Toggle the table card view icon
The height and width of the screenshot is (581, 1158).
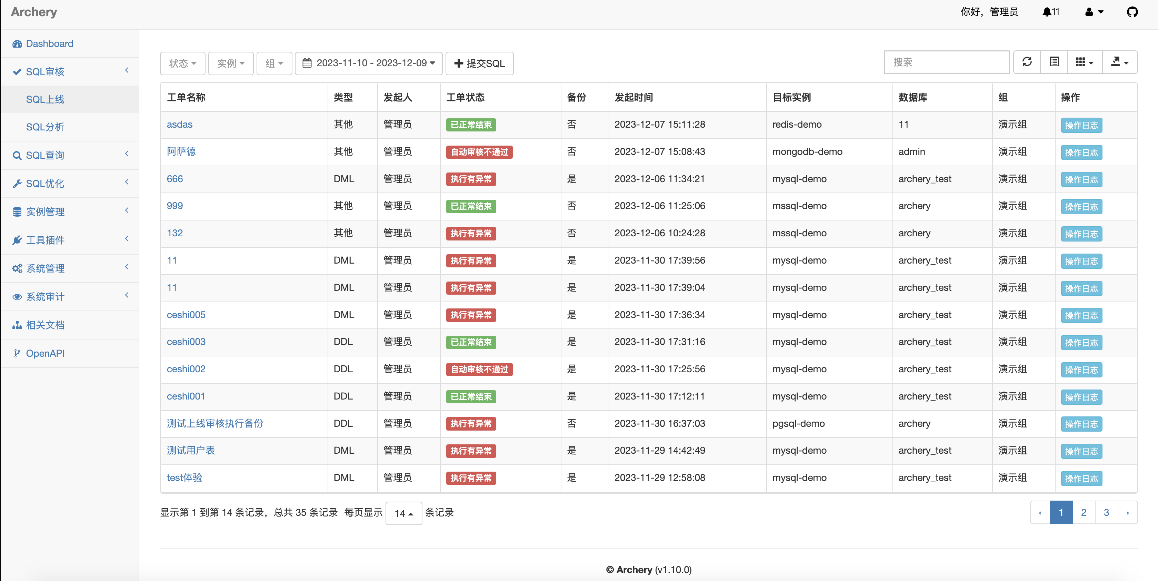click(1054, 62)
